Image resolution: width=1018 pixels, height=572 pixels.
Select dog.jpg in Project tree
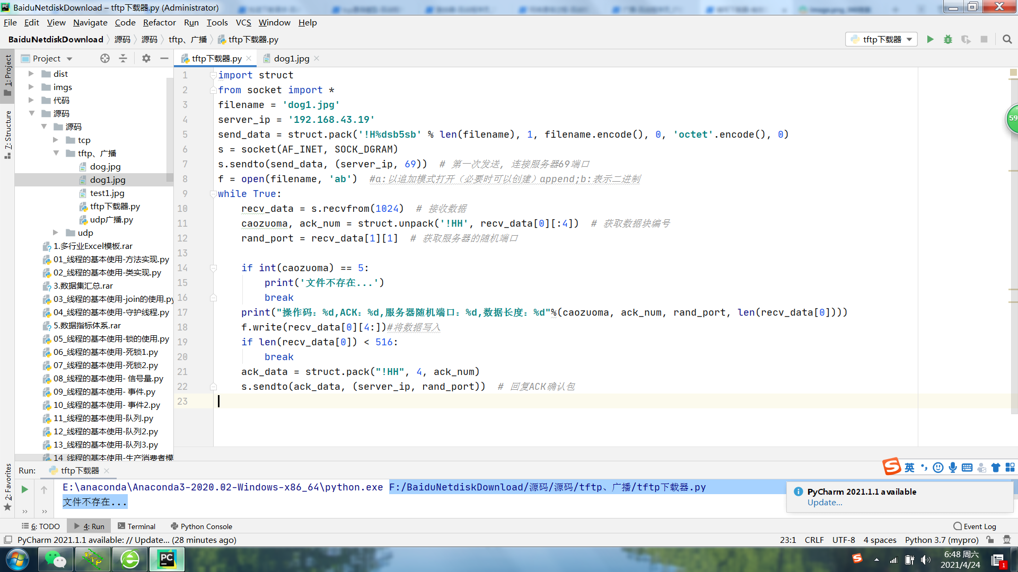coord(105,166)
